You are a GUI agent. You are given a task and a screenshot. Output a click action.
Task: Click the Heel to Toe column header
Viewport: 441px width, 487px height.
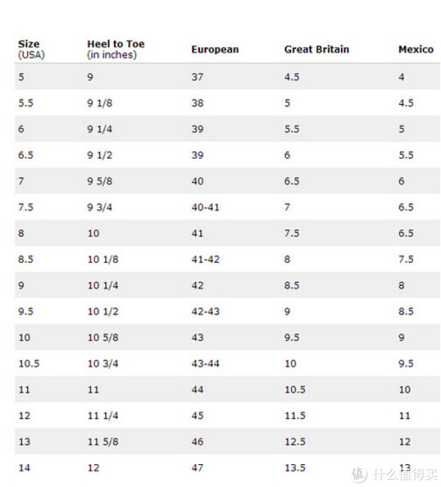pyautogui.click(x=115, y=49)
